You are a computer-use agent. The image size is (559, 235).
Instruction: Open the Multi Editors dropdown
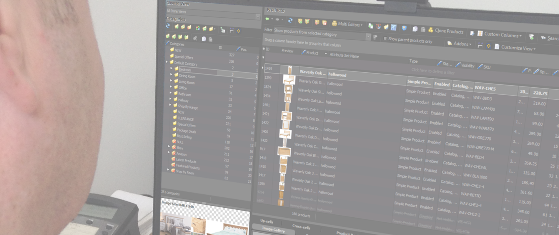click(347, 24)
